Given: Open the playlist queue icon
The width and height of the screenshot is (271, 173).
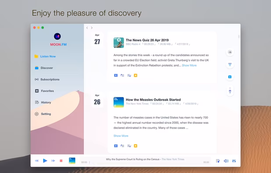Looking at the screenshot, I should click(x=218, y=161).
